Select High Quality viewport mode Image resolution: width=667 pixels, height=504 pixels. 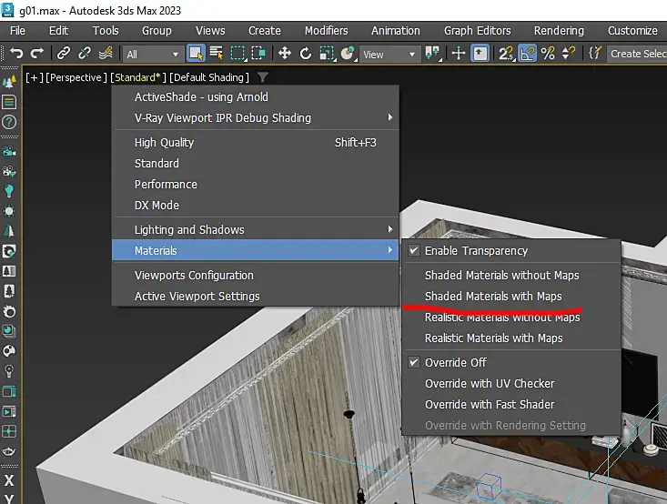[x=255, y=143]
